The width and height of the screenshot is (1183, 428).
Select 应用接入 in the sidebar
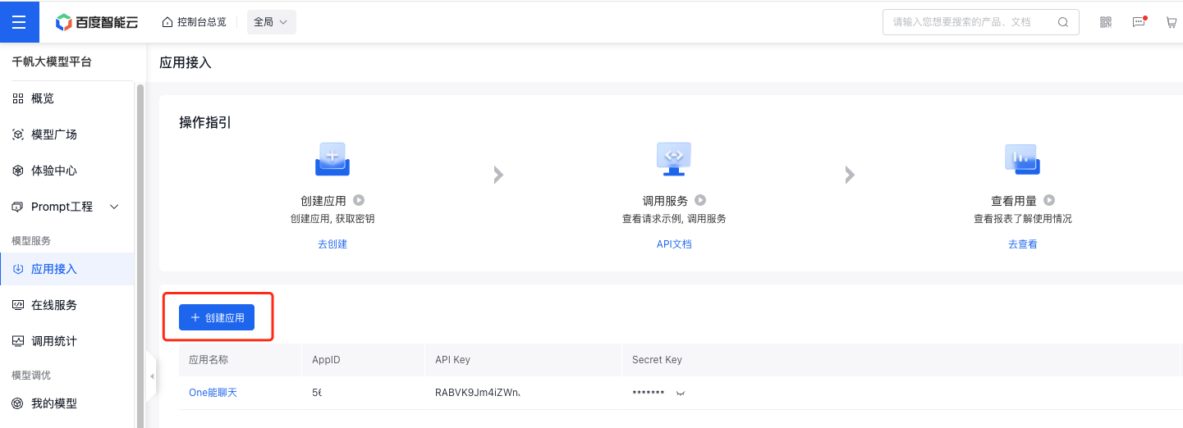pyautogui.click(x=66, y=269)
